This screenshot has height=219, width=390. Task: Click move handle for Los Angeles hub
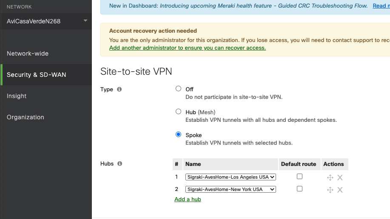330,177
